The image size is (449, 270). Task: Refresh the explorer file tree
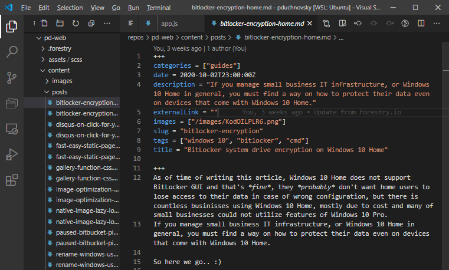click(x=76, y=24)
